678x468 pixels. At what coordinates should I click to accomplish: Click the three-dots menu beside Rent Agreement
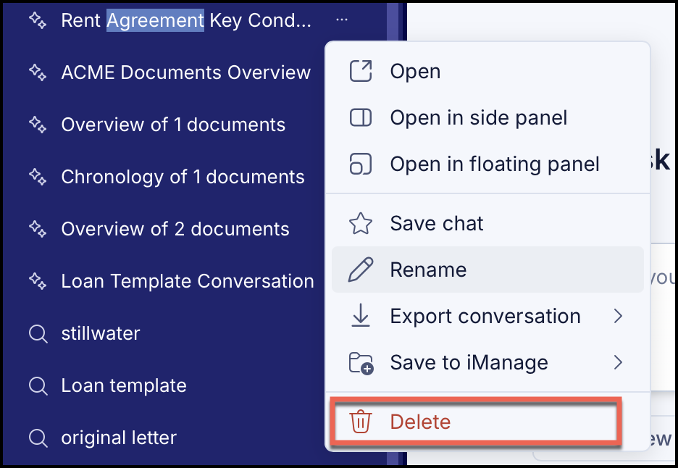[x=342, y=20]
